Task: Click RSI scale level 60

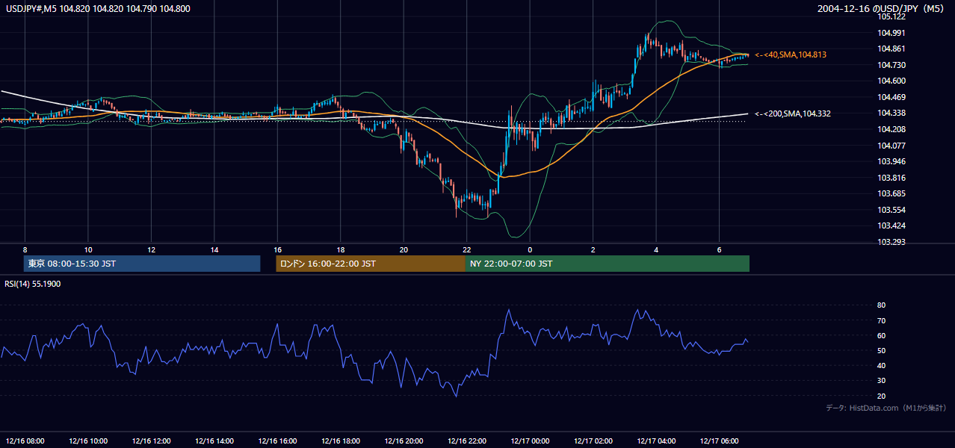Action: (882, 335)
